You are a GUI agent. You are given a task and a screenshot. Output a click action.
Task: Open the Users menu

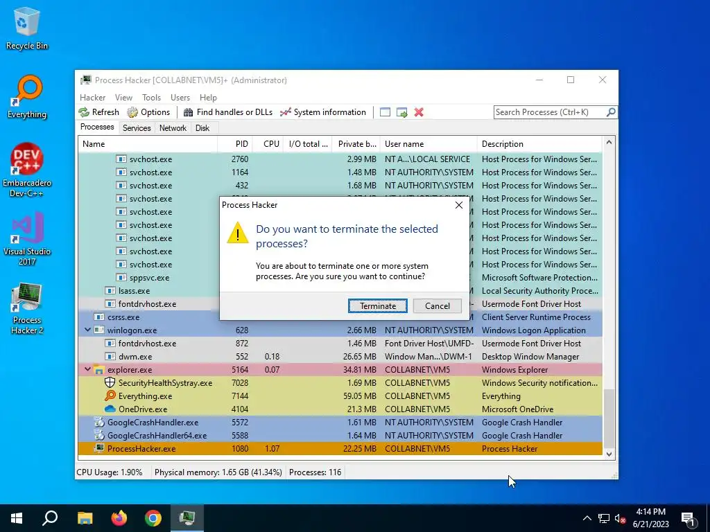(x=180, y=98)
